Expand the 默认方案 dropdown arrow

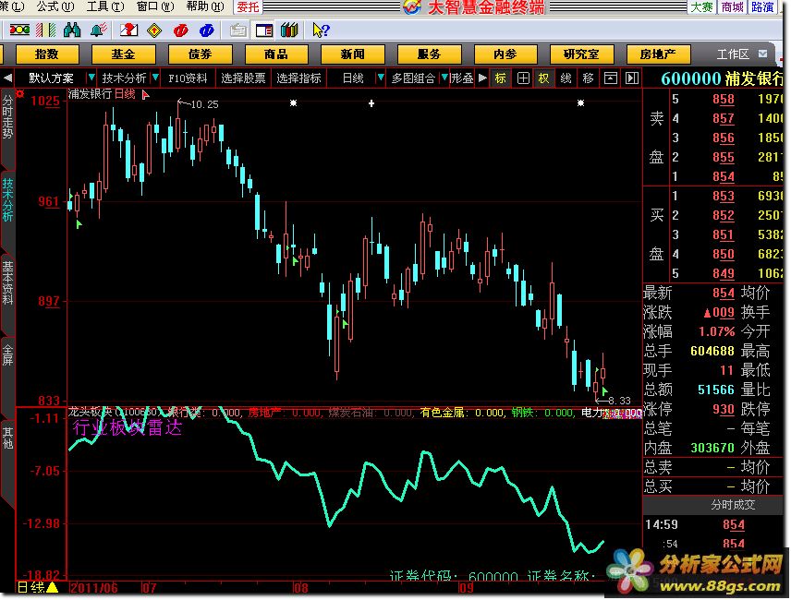click(x=91, y=78)
